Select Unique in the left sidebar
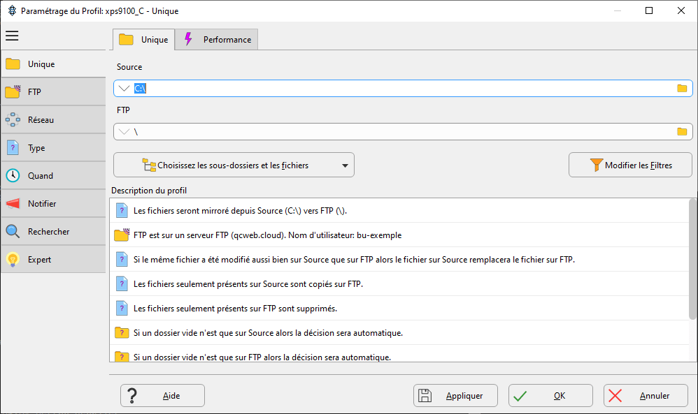This screenshot has width=698, height=414. pos(53,64)
